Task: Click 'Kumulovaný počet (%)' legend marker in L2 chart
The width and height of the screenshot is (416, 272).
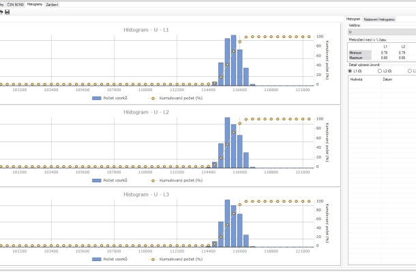Action: click(x=153, y=180)
